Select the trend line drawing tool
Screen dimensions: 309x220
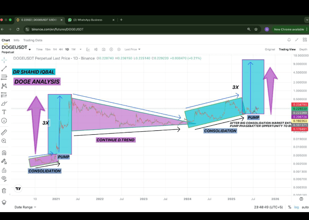(4, 69)
